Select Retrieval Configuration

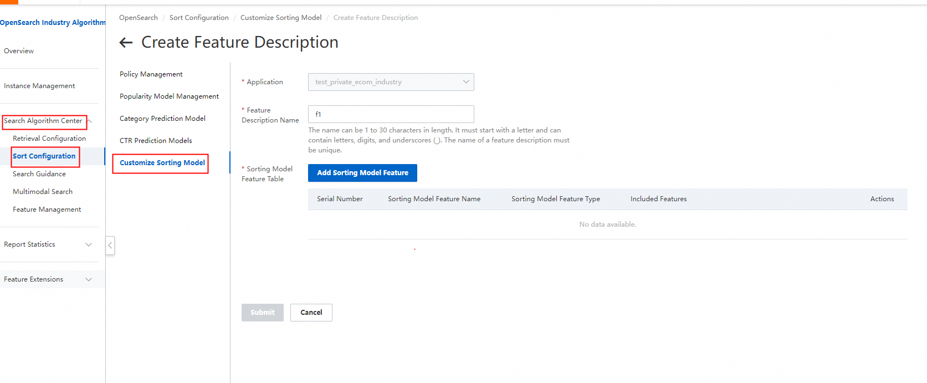(49, 139)
